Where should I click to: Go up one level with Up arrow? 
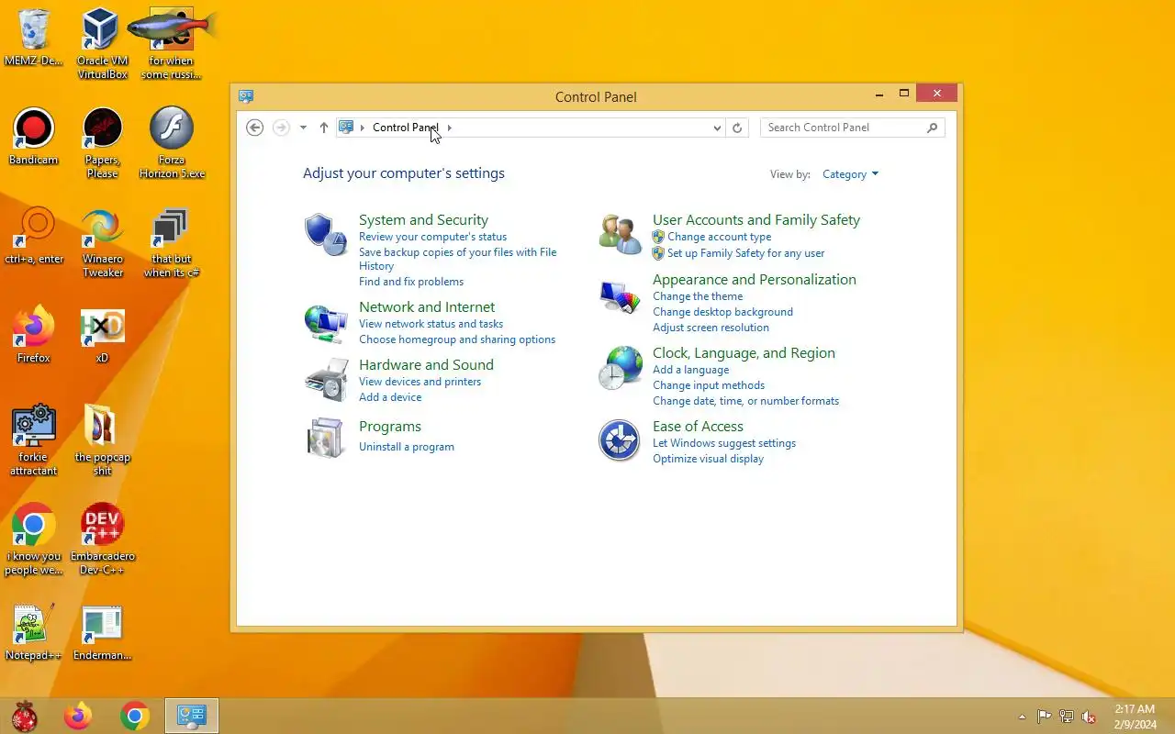click(x=323, y=128)
